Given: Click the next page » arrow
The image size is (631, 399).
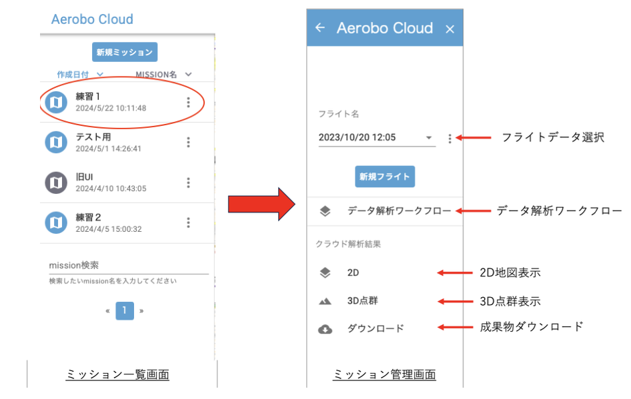Looking at the screenshot, I should [x=141, y=311].
